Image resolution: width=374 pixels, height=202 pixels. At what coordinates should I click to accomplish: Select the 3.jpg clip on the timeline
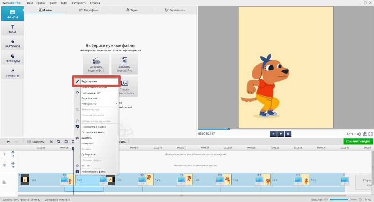point(123,180)
